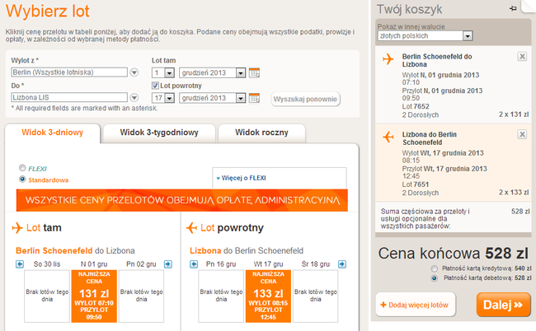This screenshot has height=331, width=536.
Task: Click the Śr 18 gru no-flights cell
Action: (x=315, y=296)
